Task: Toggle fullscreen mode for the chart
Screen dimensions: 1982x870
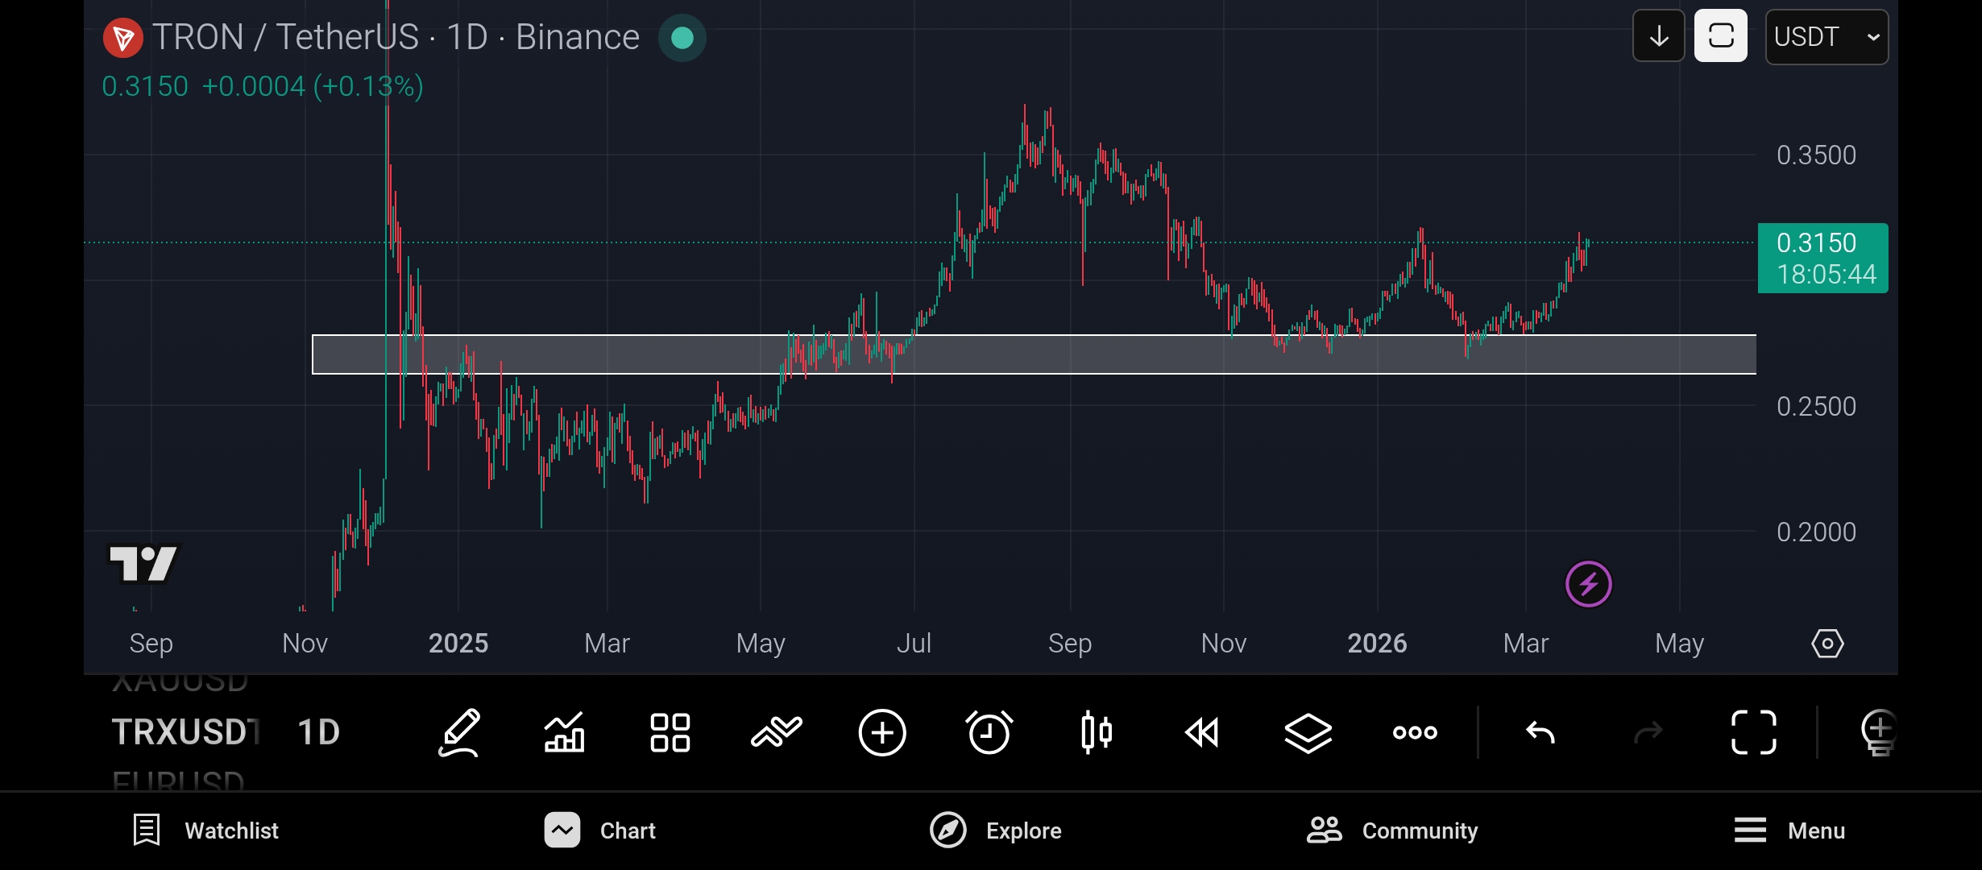Action: [1754, 732]
